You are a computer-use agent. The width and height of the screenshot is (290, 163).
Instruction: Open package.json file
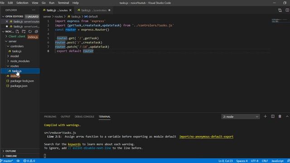[x=19, y=86]
